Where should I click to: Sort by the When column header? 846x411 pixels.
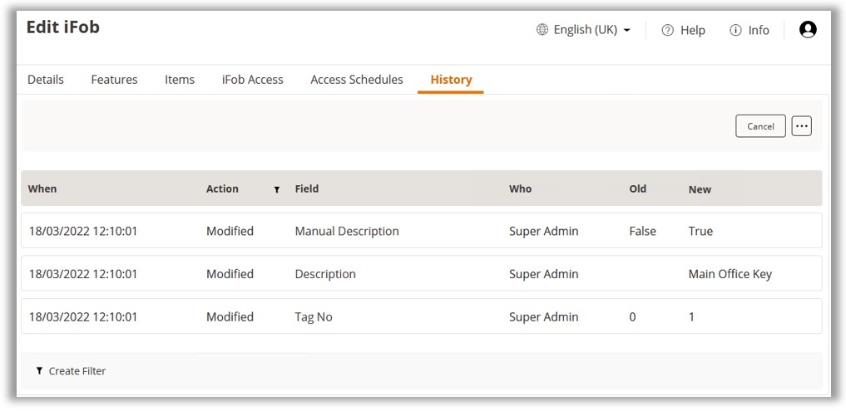click(x=42, y=189)
